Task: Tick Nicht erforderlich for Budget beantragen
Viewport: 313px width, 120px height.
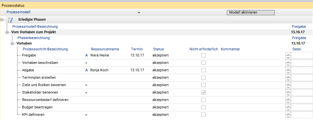Action: (203, 107)
